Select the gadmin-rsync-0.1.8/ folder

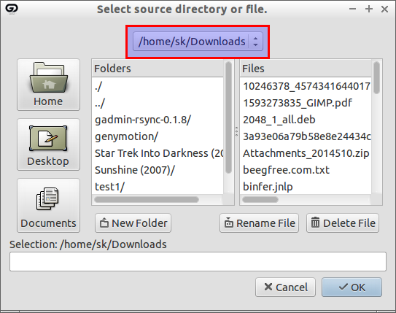click(x=143, y=120)
